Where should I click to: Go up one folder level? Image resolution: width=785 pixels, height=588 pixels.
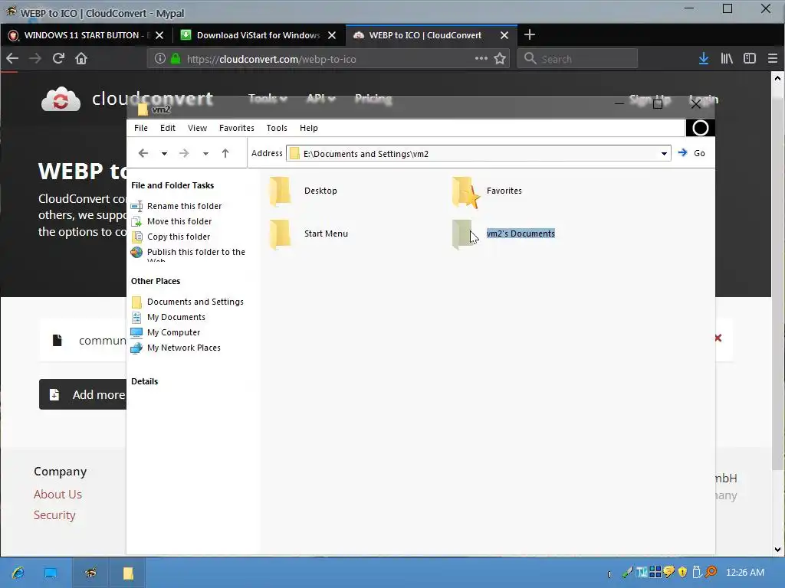225,153
